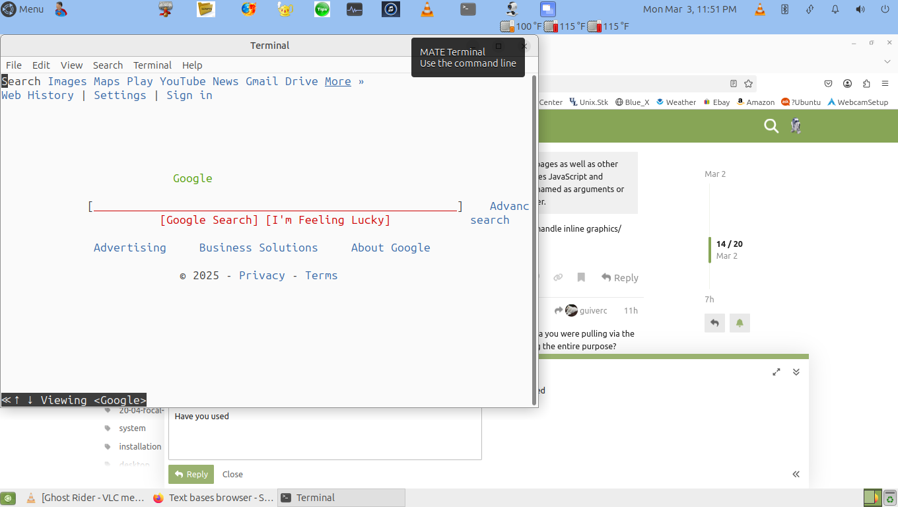The image size is (898, 507).
Task: Launch the webcam application icon
Action: click(x=512, y=9)
